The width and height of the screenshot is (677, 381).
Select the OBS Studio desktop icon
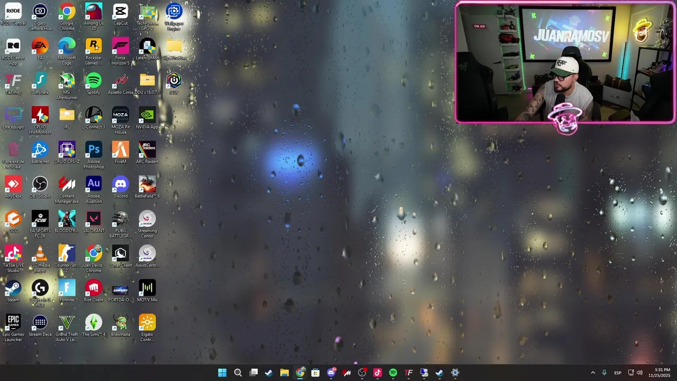(40, 187)
